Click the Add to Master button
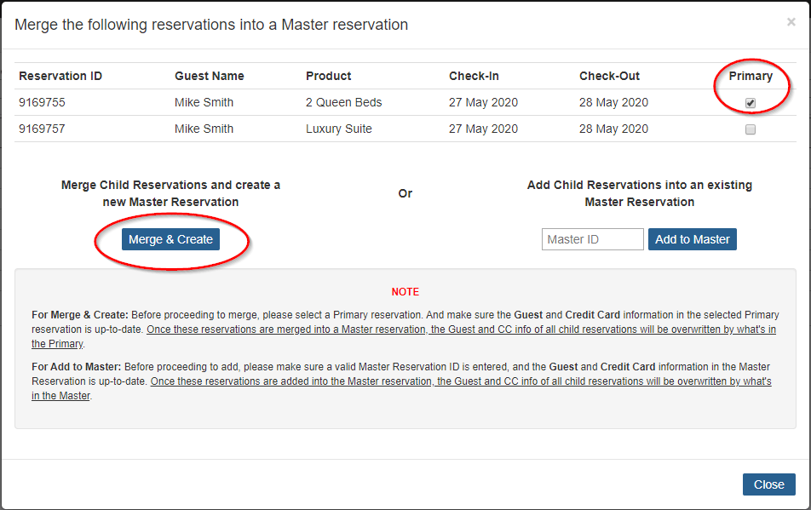 [x=692, y=239]
